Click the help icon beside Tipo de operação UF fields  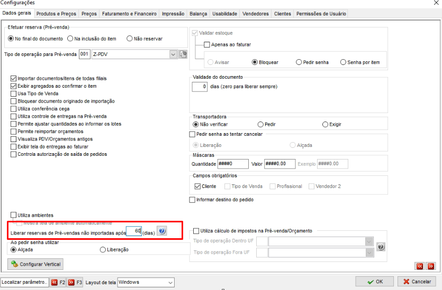tap(381, 247)
